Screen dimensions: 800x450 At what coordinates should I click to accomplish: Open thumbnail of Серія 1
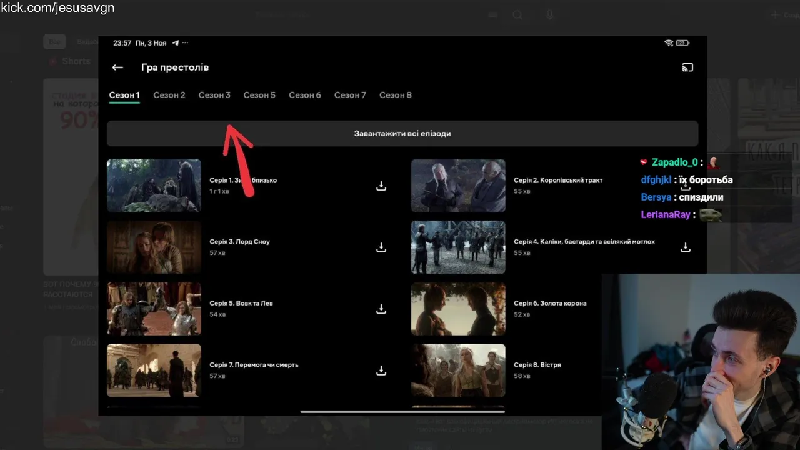click(154, 186)
